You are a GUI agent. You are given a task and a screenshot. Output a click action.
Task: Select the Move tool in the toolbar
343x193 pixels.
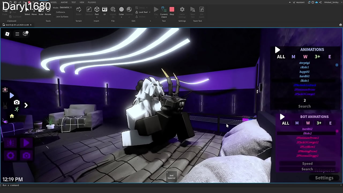point(34,12)
